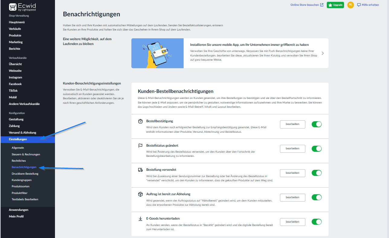
Task: Select Benachrichtigungen submenu item
Action: (24, 167)
